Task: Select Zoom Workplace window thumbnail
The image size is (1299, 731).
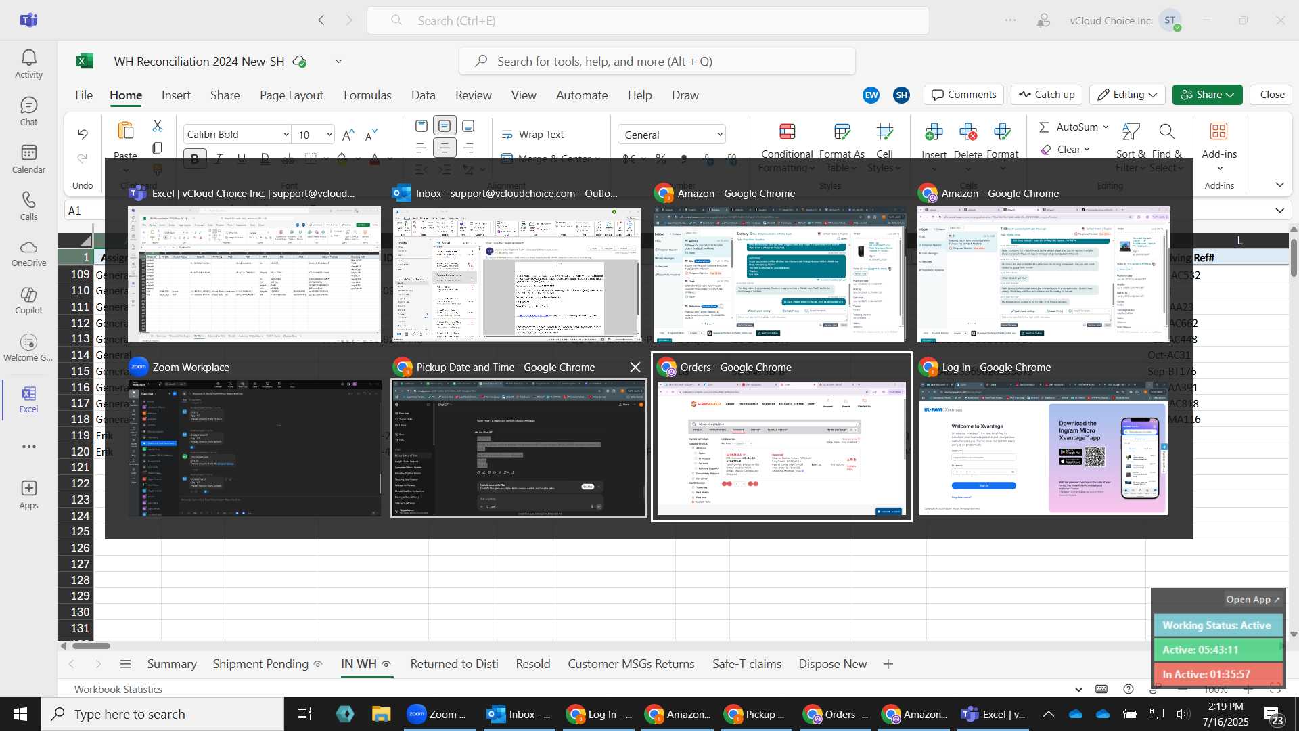Action: [x=254, y=448]
